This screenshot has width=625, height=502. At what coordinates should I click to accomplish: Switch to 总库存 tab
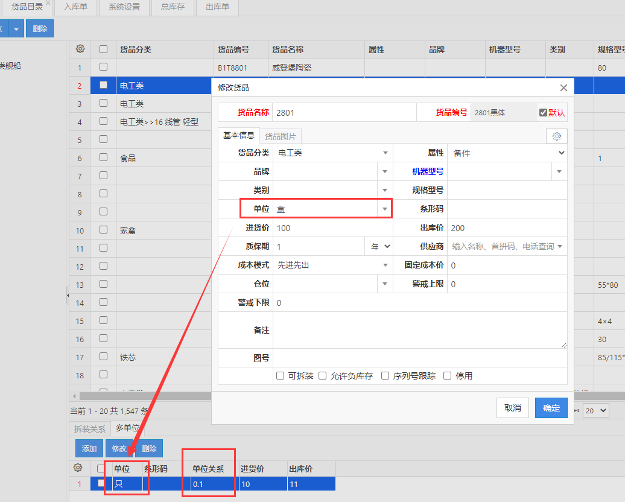click(x=173, y=7)
